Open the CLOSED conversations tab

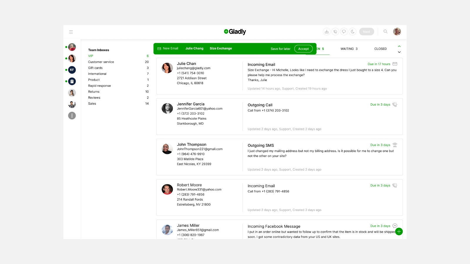[380, 49]
